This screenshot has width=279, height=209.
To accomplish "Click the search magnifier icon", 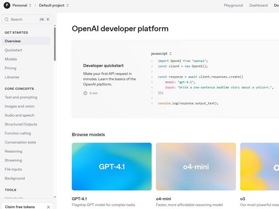I will (x=7, y=19).
